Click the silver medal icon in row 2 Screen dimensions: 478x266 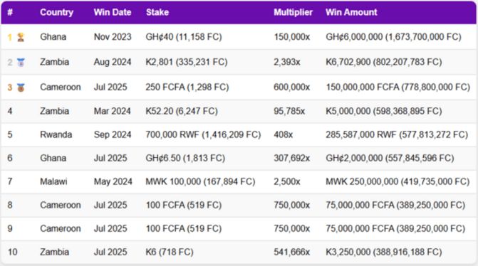point(21,63)
